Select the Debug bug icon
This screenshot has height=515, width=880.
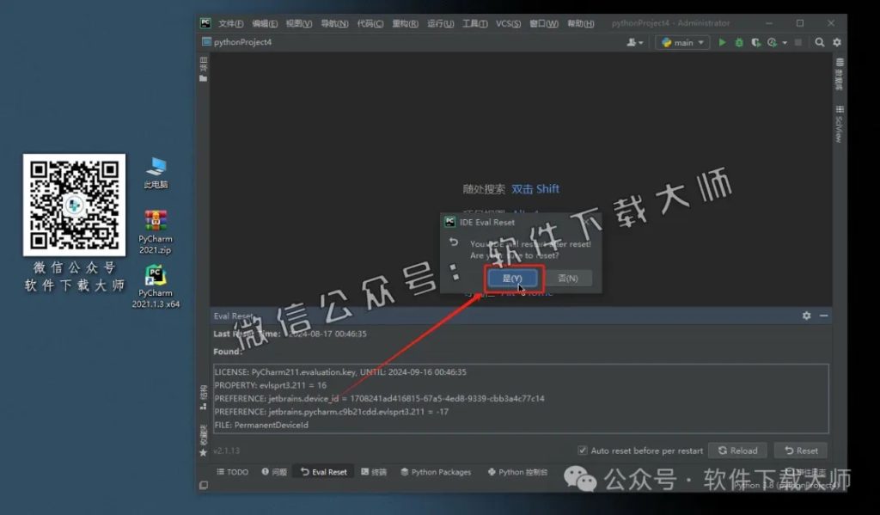pos(739,41)
